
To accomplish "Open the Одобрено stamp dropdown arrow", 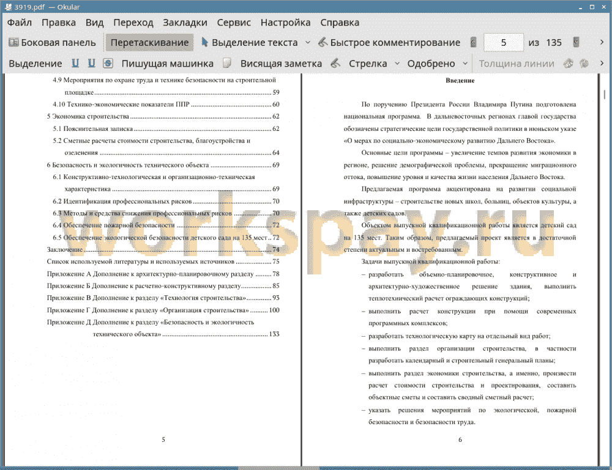I will (x=465, y=64).
